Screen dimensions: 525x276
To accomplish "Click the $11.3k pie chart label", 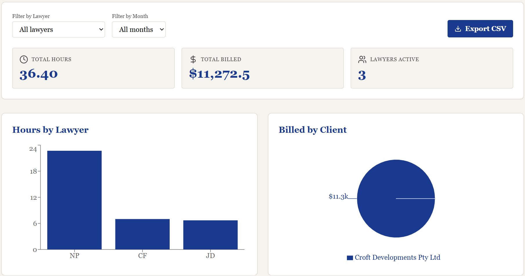I will 338,197.
